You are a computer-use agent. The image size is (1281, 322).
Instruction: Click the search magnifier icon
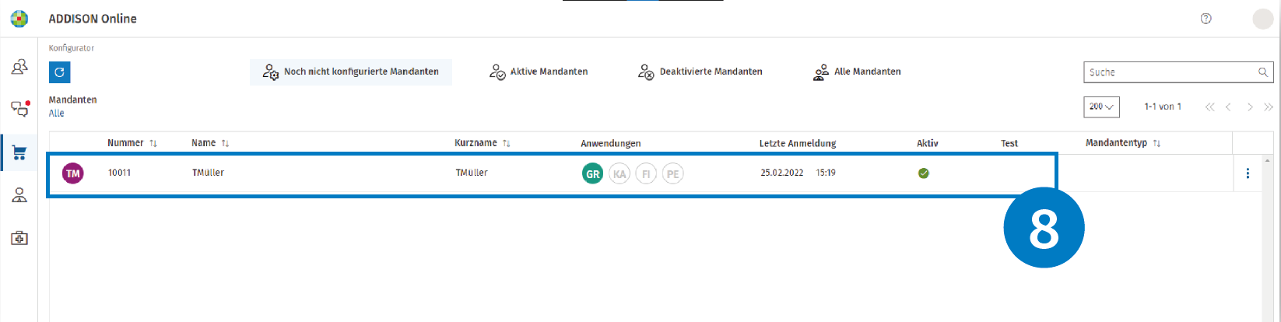pyautogui.click(x=1263, y=72)
